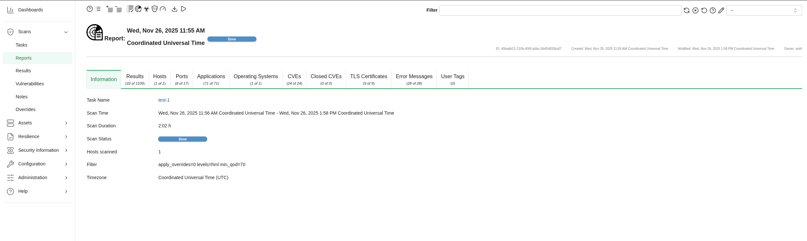807x241 pixels.
Task: Collapse the Scans menu section
Action: [66, 32]
